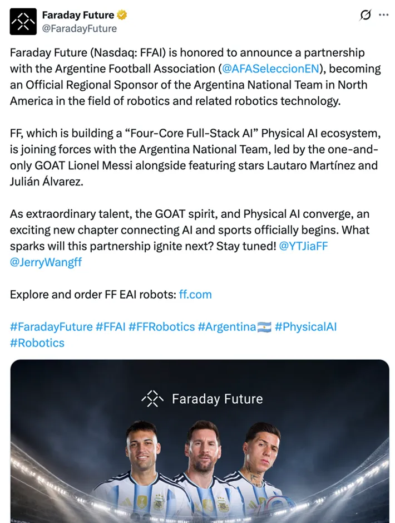Viewport: 395px width, 523px height.
Task: Open the Faraday Future profile avatar
Action: click(x=23, y=21)
